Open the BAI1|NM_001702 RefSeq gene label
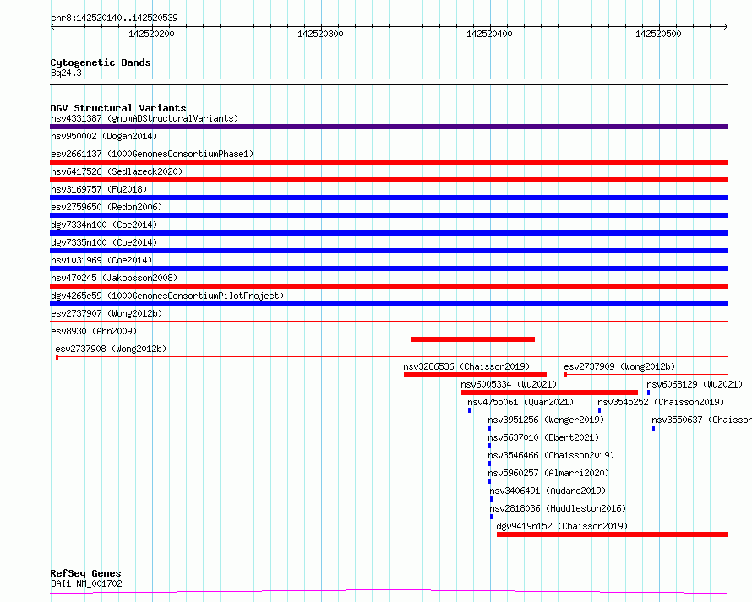 point(86,583)
